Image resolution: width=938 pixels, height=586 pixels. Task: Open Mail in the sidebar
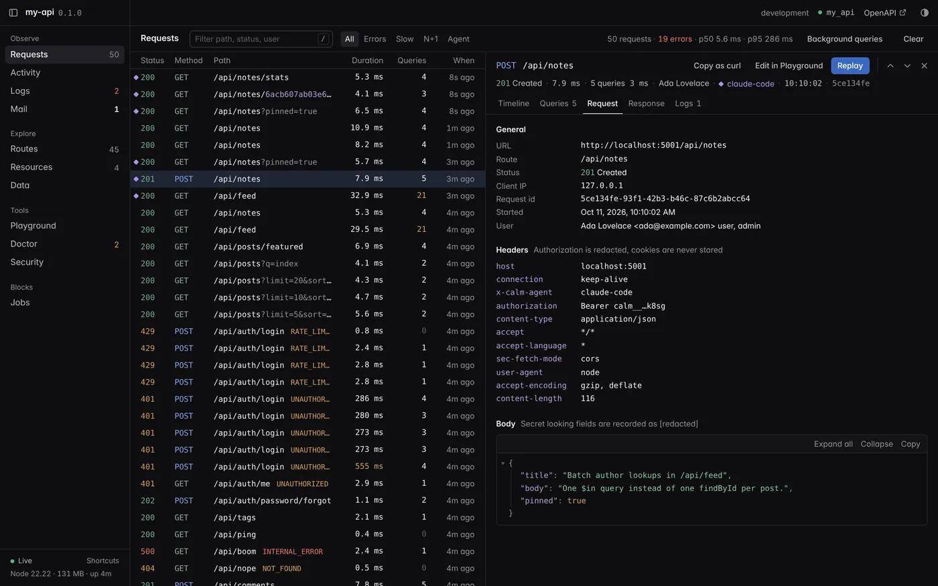[65, 108]
